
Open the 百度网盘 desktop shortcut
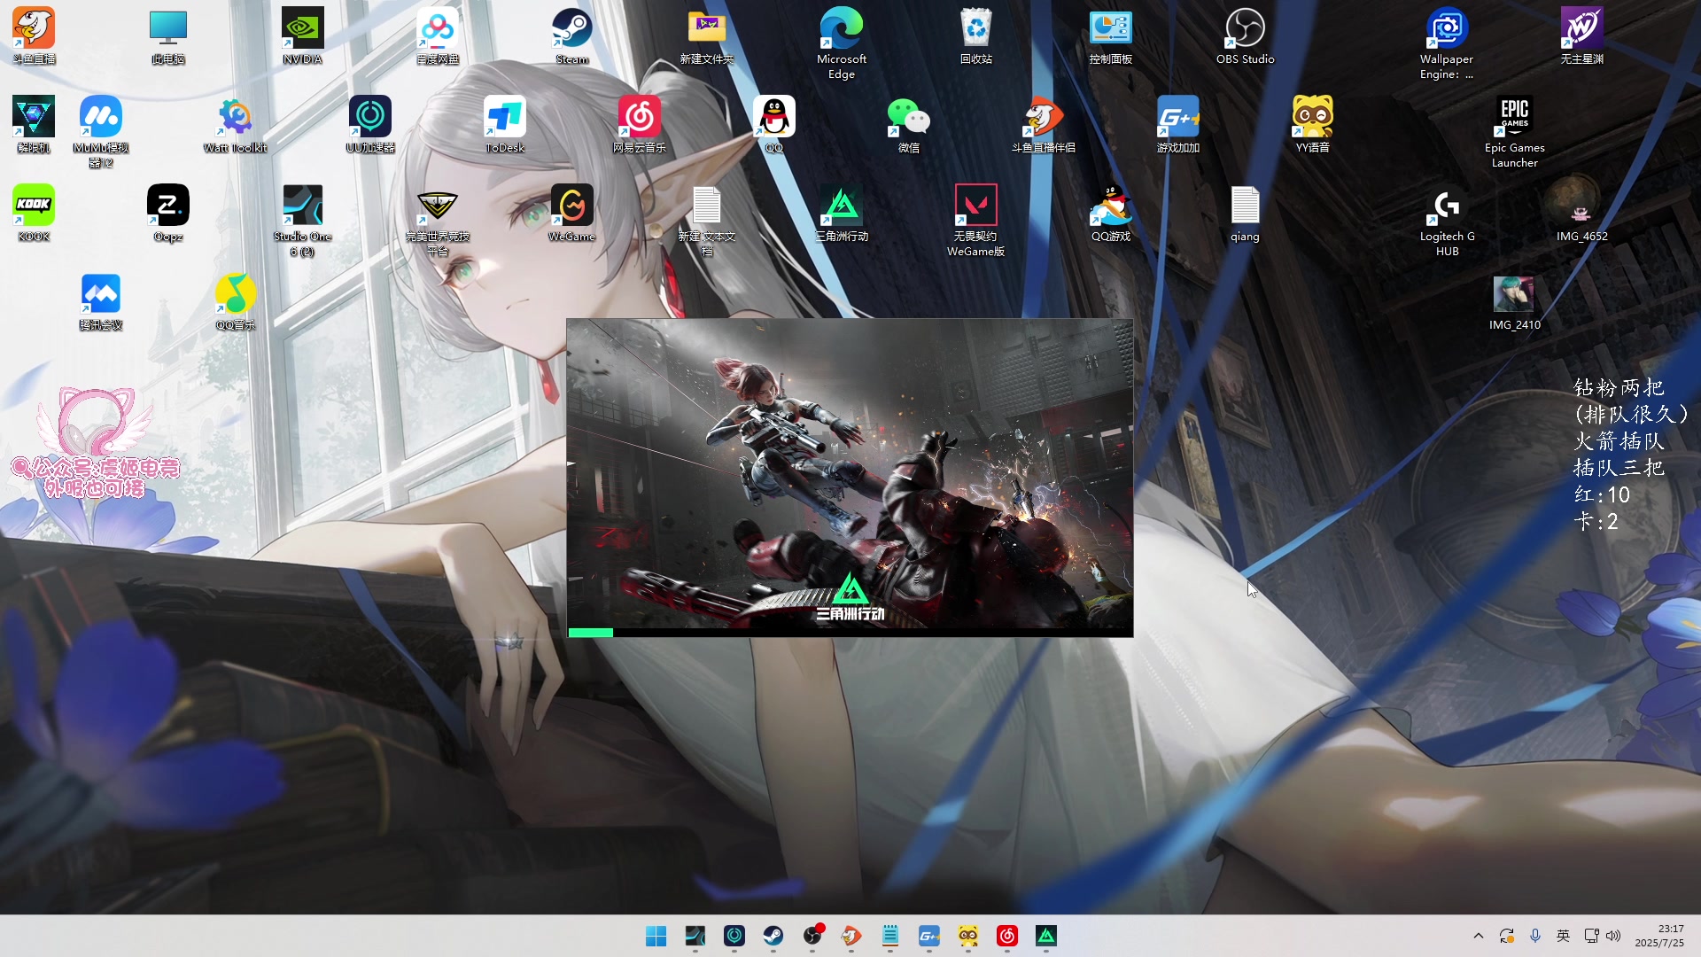438,36
